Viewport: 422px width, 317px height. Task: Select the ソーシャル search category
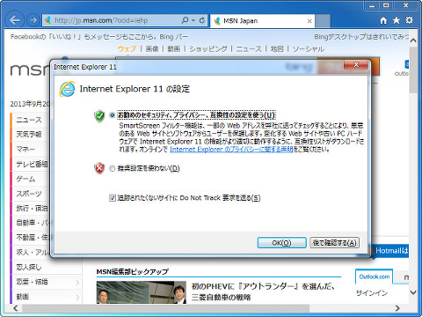pyautogui.click(x=309, y=48)
